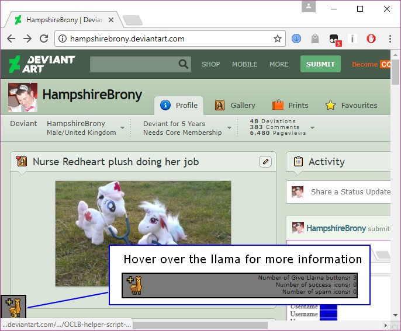
Task: Click the small avatar beside Share a Status Update
Action: [x=298, y=192]
